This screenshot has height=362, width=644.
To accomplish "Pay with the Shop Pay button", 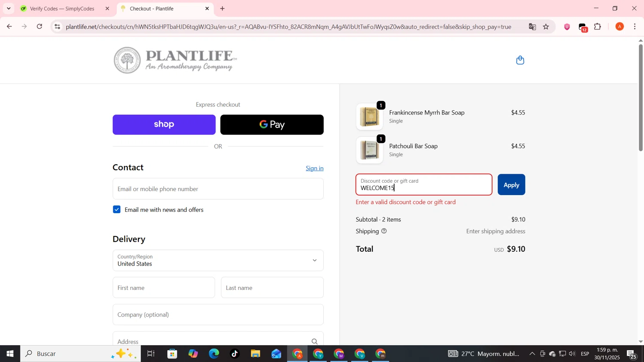I will [164, 125].
